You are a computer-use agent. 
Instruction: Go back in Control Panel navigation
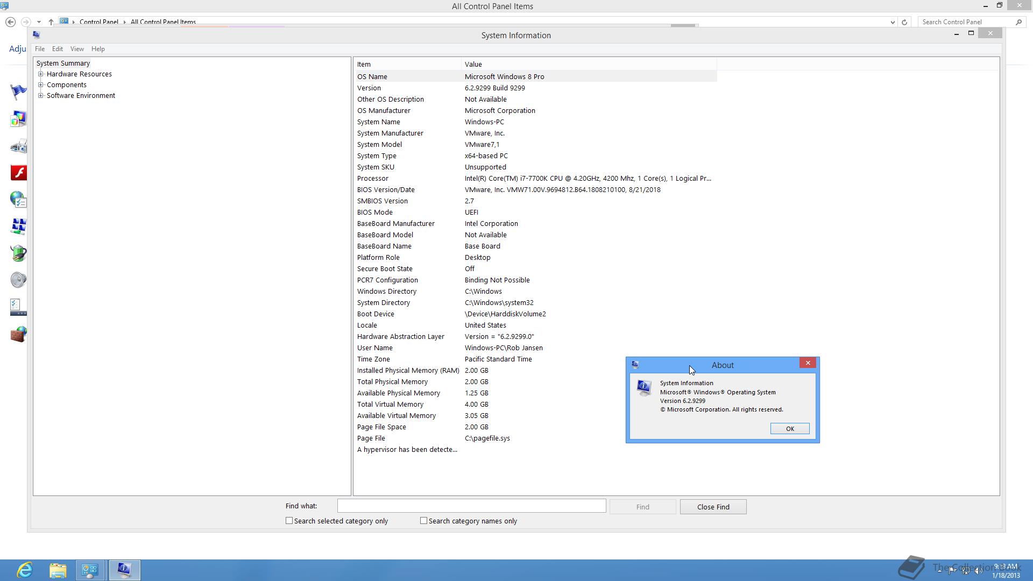10,22
